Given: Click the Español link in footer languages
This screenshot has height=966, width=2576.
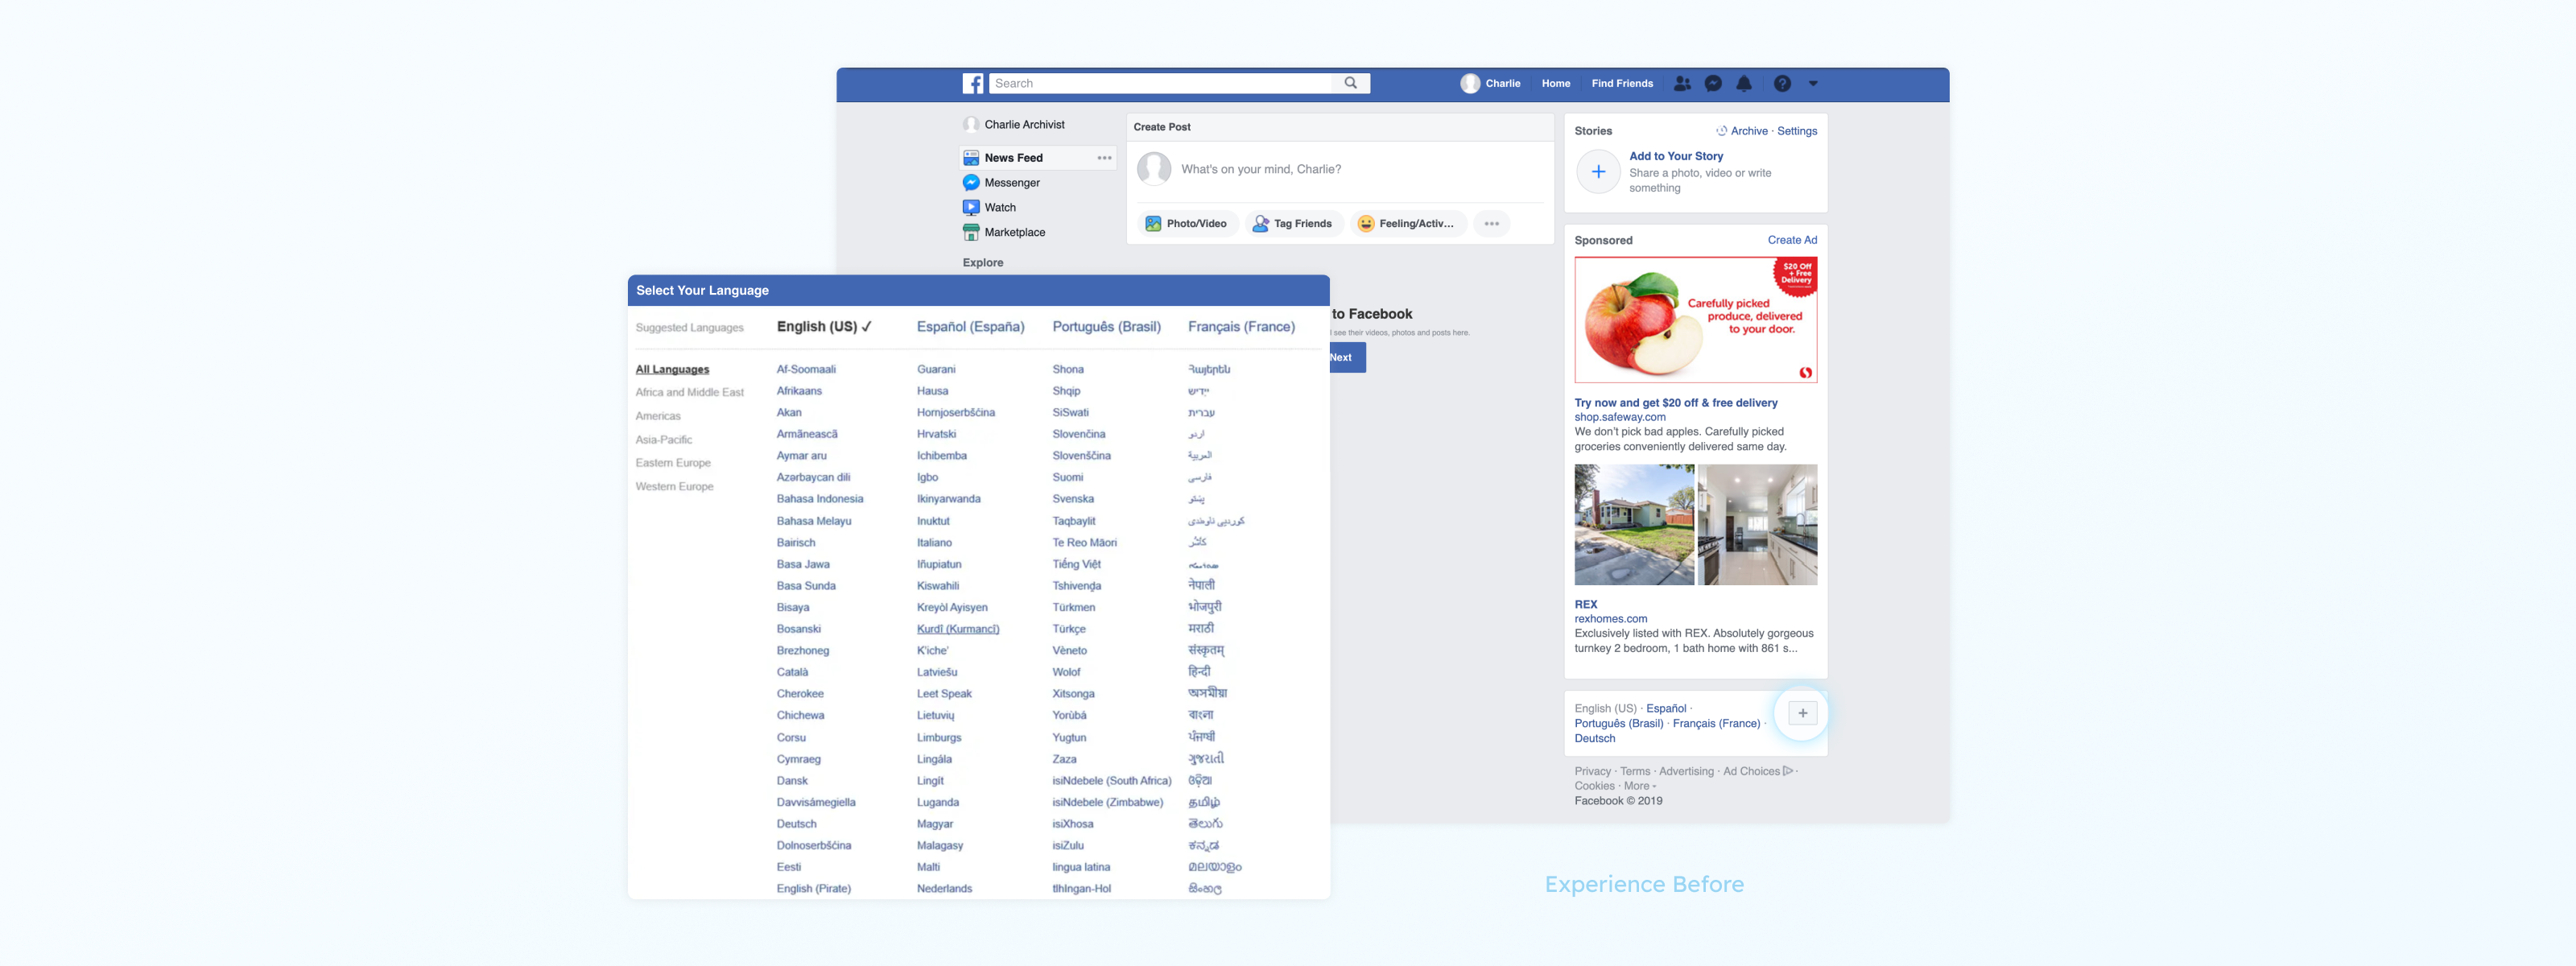Looking at the screenshot, I should [1665, 709].
